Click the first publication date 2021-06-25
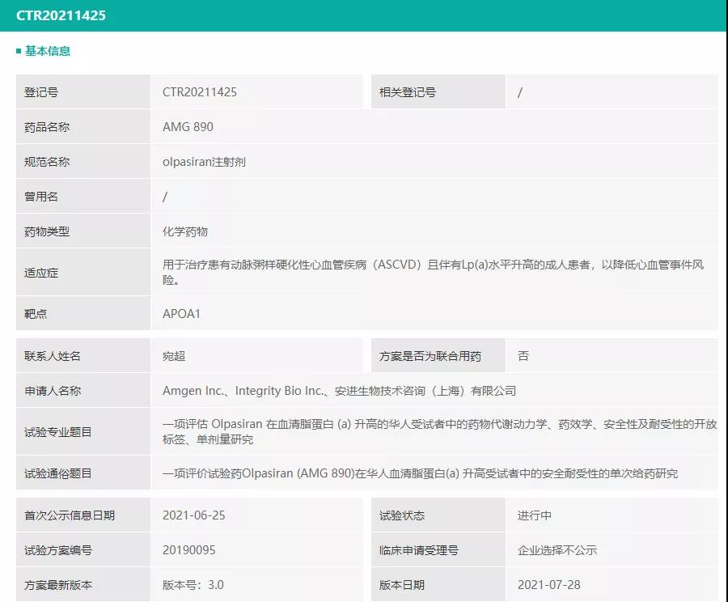The height and width of the screenshot is (602, 728). tap(194, 515)
